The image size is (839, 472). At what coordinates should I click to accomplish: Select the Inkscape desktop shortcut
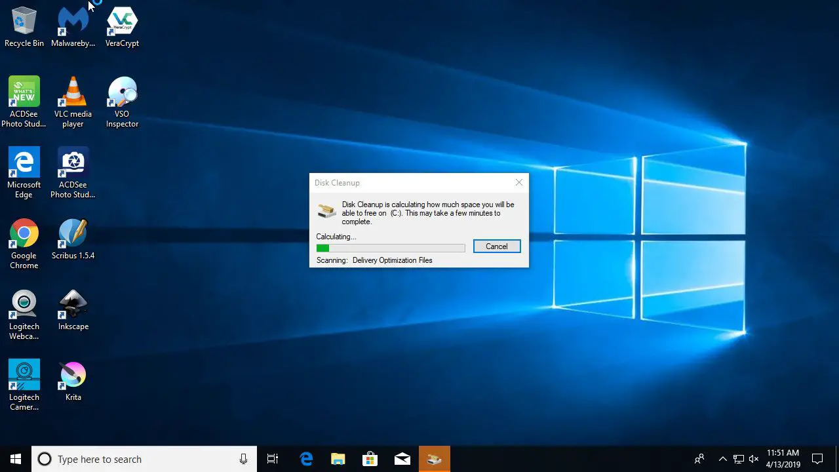coord(73,310)
